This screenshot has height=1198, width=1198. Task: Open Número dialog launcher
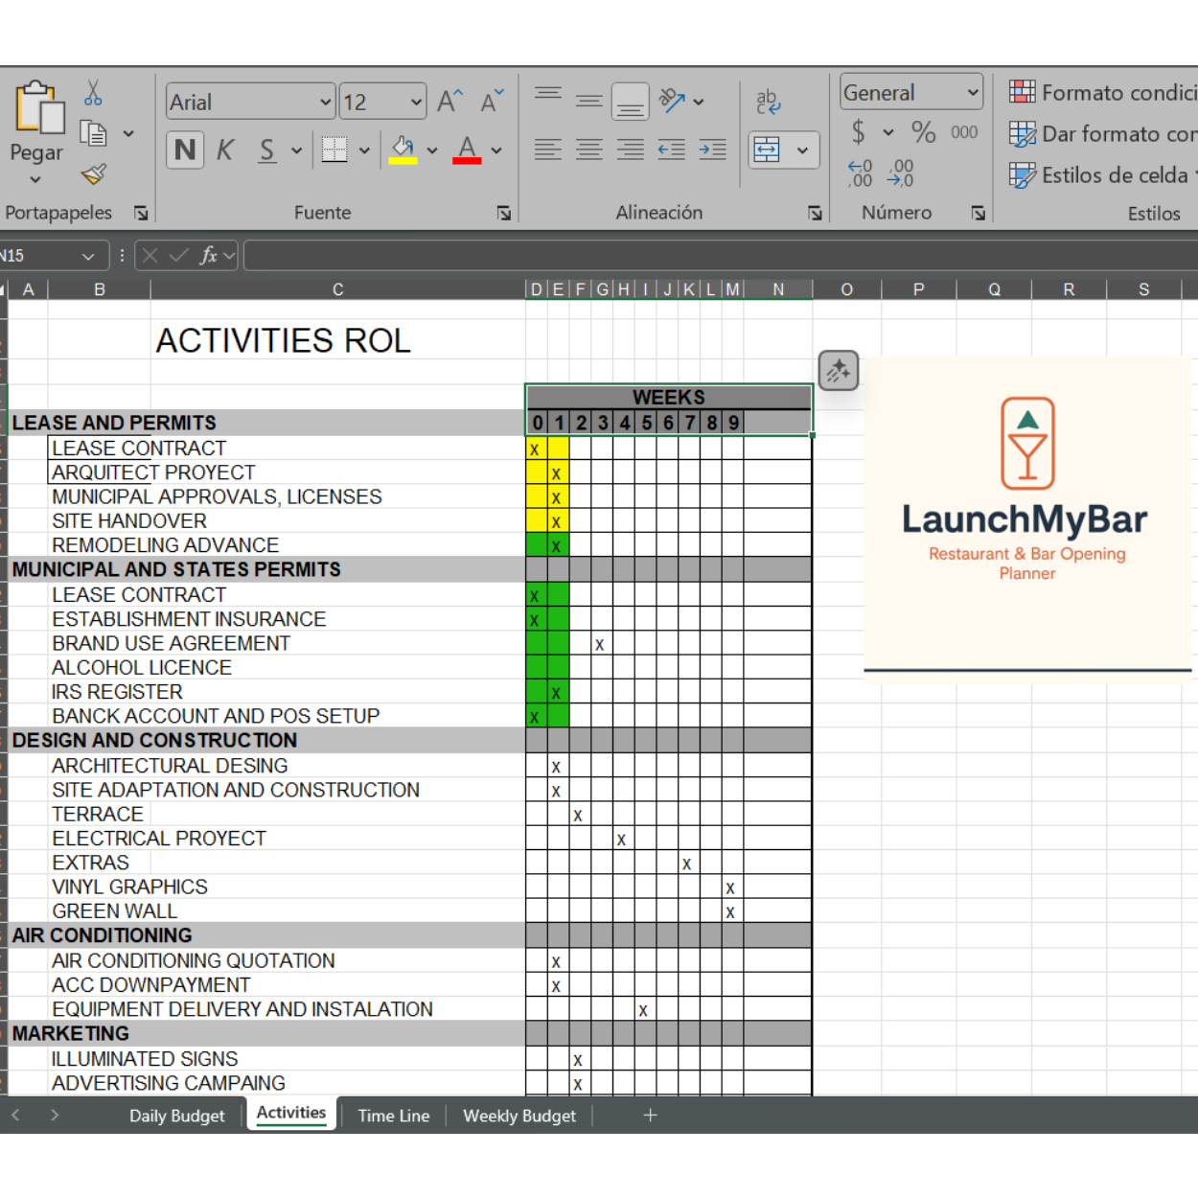978,213
